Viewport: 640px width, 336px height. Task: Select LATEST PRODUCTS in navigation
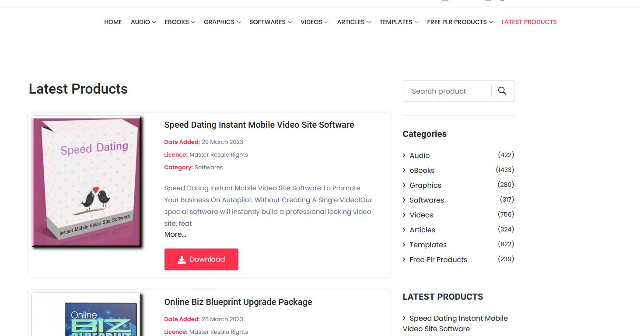529,22
